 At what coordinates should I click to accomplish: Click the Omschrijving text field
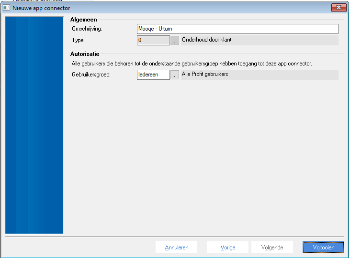(x=237, y=29)
